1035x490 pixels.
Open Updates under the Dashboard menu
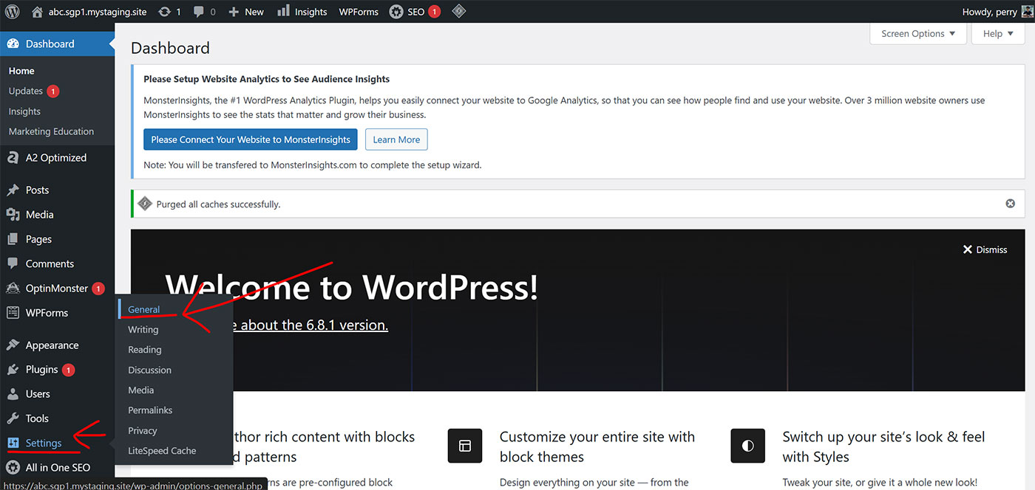(x=33, y=91)
